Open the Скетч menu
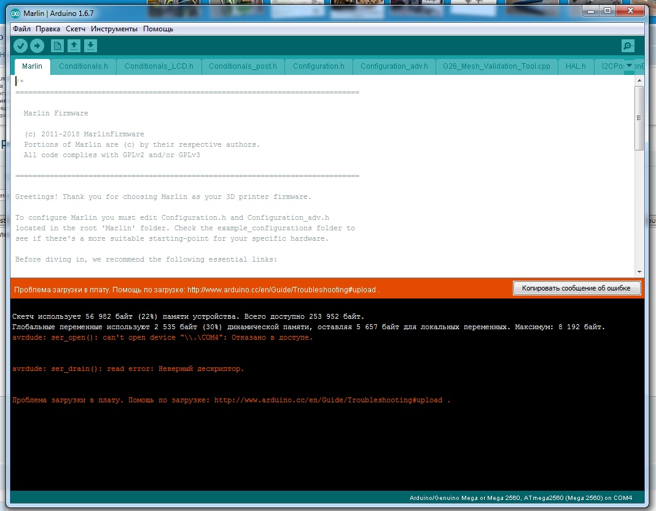This screenshot has height=511, width=656. (76, 29)
